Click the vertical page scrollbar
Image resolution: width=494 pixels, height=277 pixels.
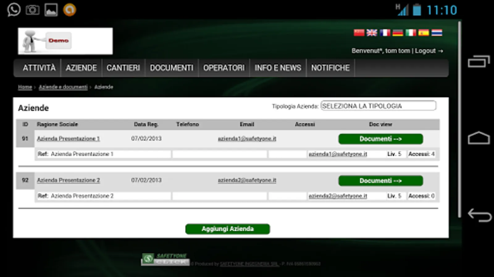point(460,119)
